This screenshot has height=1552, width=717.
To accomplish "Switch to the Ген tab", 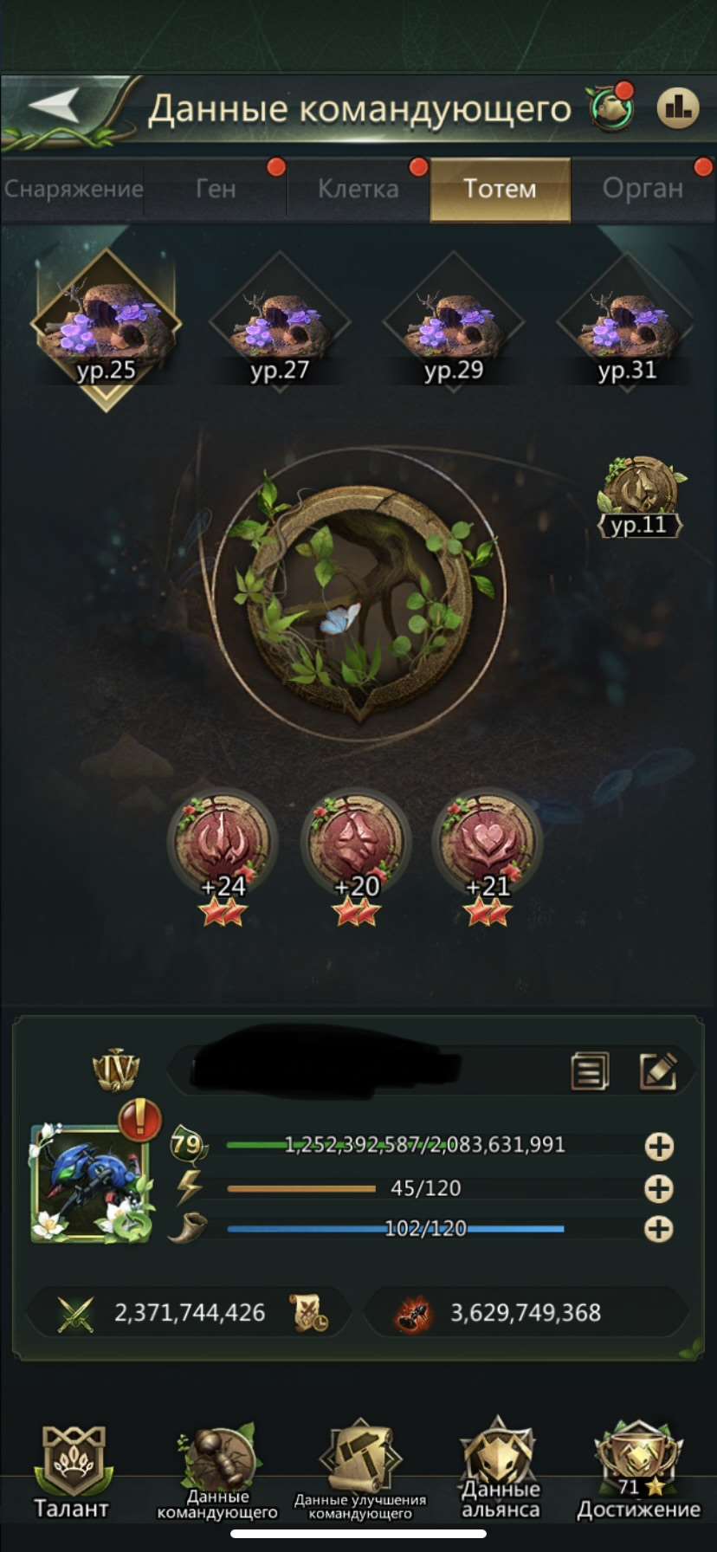I will (x=216, y=189).
